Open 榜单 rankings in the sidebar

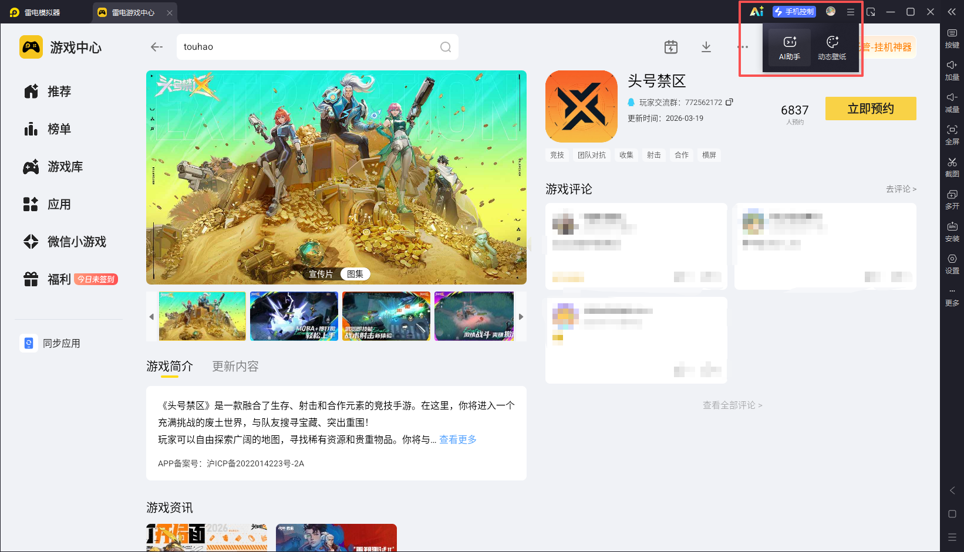pos(48,129)
